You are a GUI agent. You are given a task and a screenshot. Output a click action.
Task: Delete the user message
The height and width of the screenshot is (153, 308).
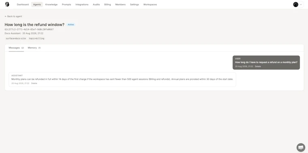coord(258,66)
